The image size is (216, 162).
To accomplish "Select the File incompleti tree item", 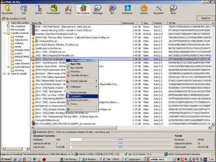I will coord(18,30).
